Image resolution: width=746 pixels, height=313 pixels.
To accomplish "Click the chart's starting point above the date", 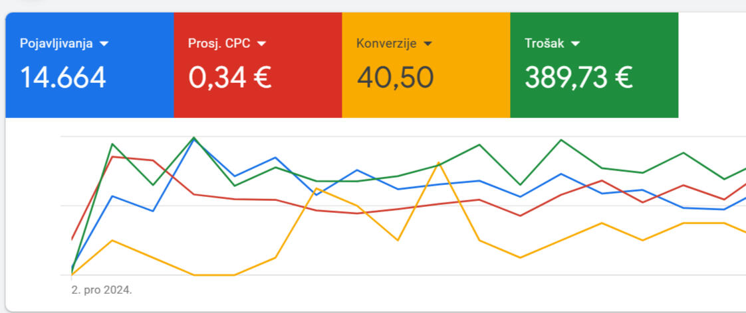I will (72, 272).
